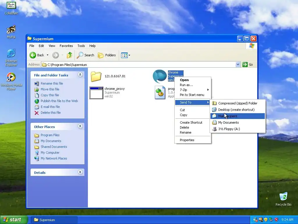Select the Windows Media Player desktop icon
Viewport: 298px width, 224px height.
[11, 81]
